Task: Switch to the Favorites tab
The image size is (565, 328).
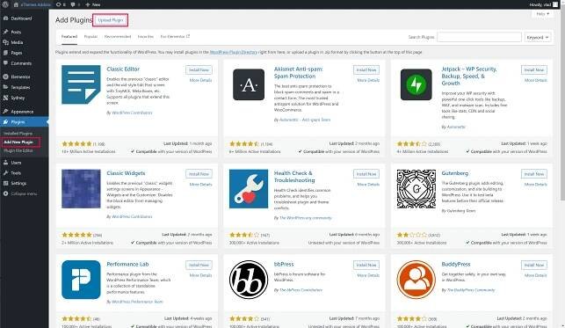Action: coord(146,37)
